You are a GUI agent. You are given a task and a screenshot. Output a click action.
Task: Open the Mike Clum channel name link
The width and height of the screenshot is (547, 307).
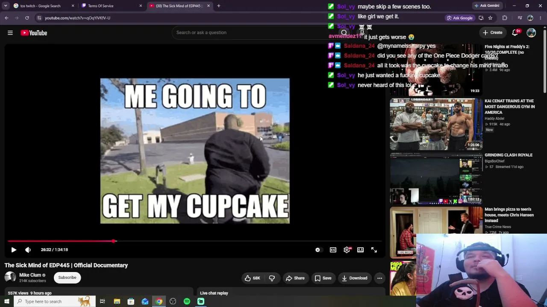[30, 275]
